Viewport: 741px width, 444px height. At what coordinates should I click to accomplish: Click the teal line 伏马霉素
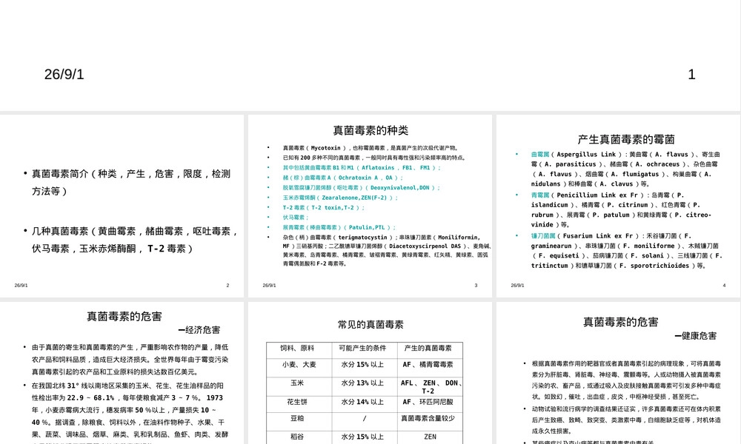296,217
